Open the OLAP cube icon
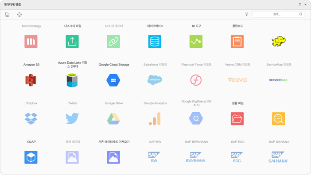 [x=31, y=157]
